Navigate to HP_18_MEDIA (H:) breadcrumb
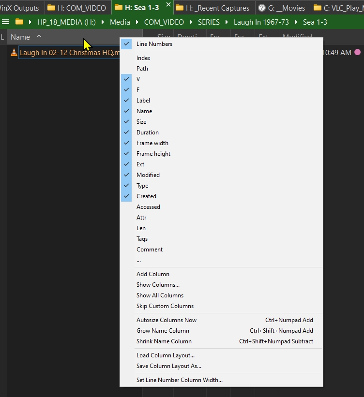Screen dimensions: 364x397 pos(66,22)
